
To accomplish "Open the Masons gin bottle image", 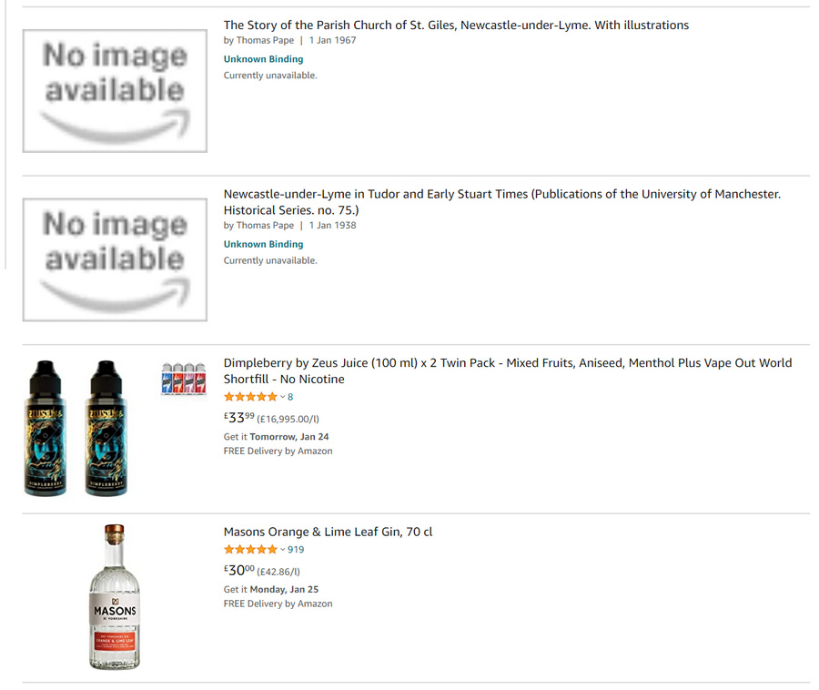I will click(x=115, y=597).
